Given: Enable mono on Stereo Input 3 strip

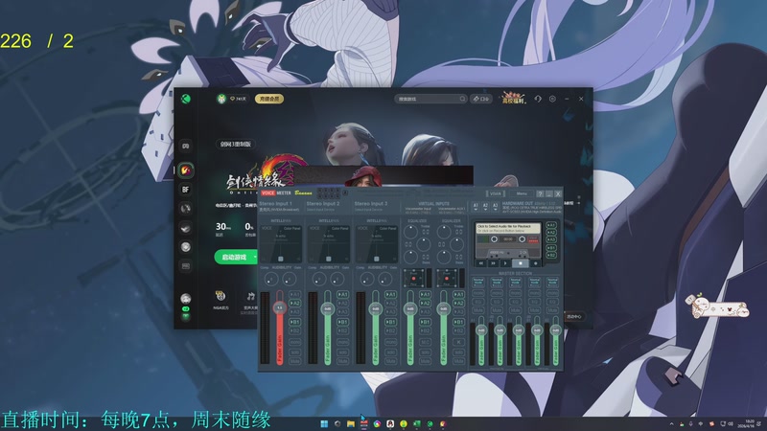Looking at the screenshot, I should [x=390, y=343].
